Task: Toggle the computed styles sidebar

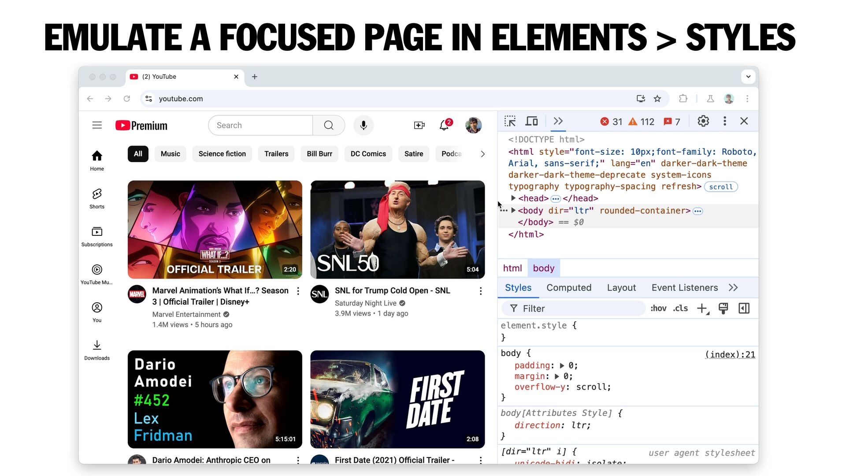Action: click(744, 309)
